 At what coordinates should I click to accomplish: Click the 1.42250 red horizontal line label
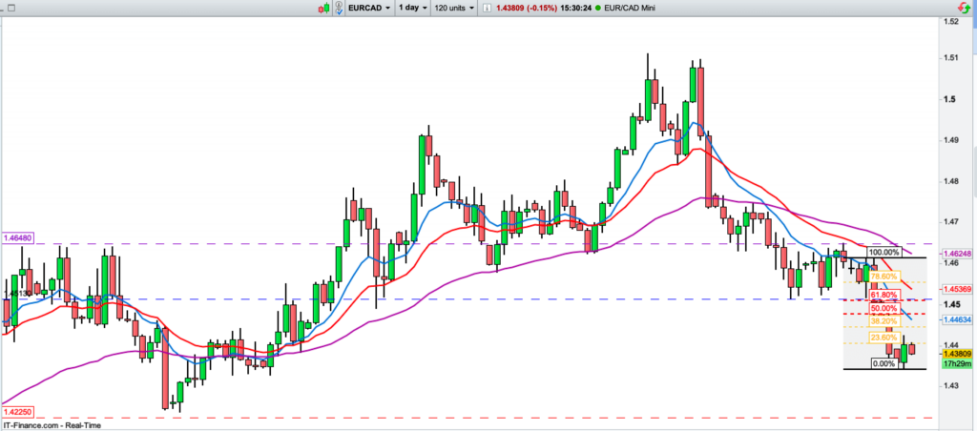point(19,411)
